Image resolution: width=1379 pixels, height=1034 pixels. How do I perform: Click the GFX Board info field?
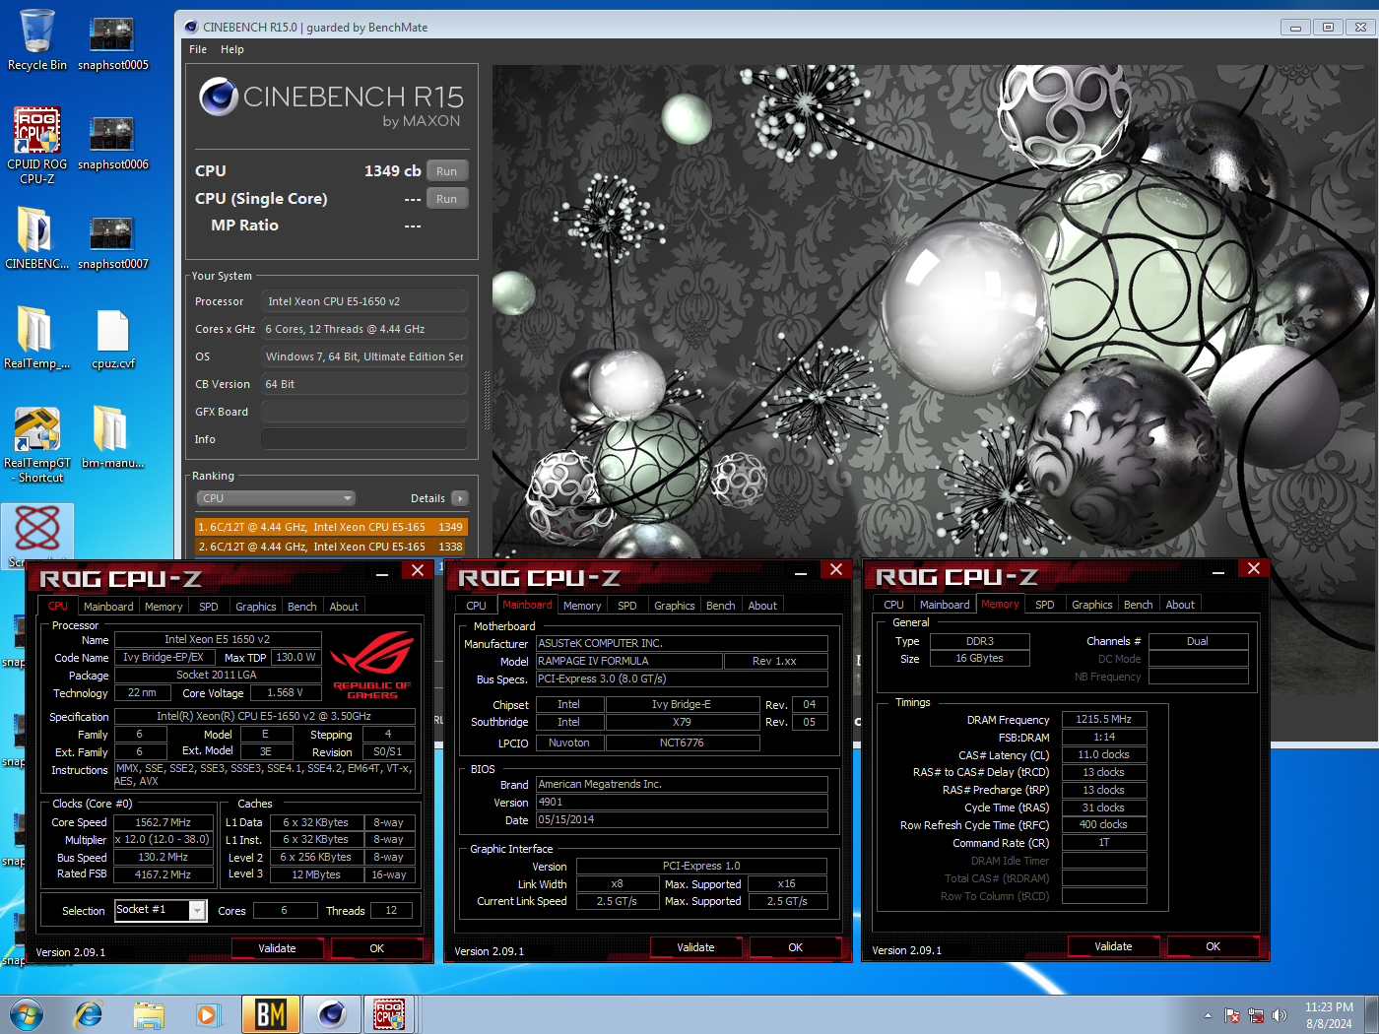point(363,412)
